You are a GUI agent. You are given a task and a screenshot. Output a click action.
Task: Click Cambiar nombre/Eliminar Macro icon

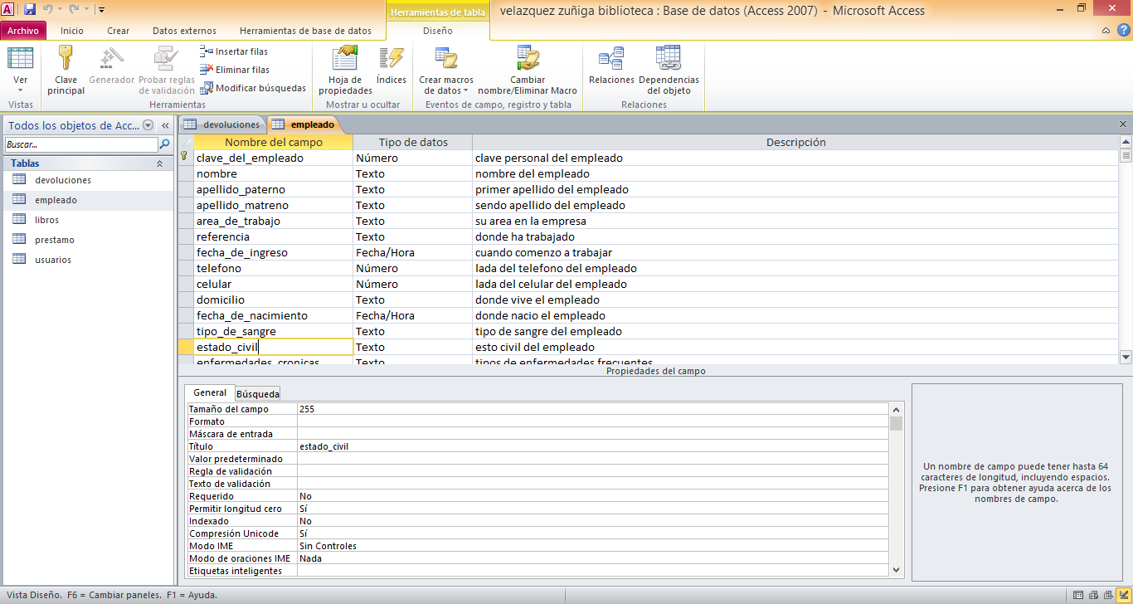pyautogui.click(x=528, y=59)
